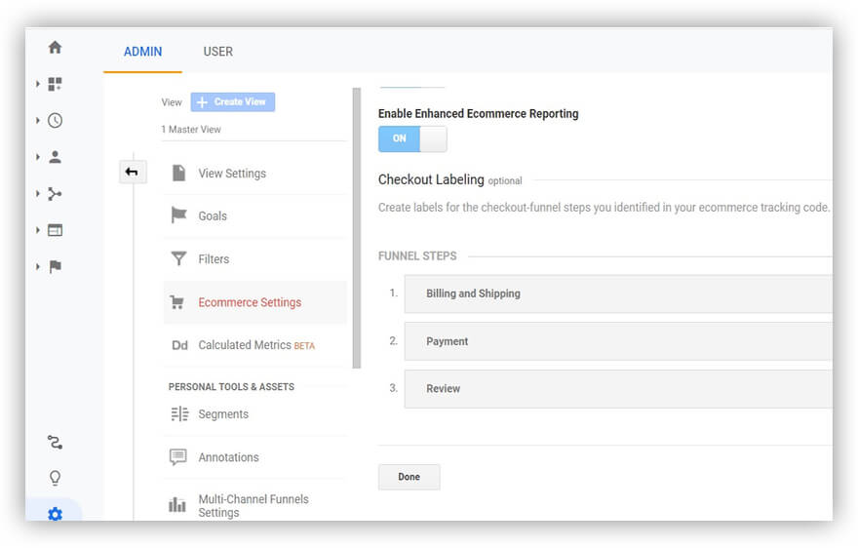Open the Customization dashboard icon
Screen dimensions: 858x548
(x=55, y=85)
